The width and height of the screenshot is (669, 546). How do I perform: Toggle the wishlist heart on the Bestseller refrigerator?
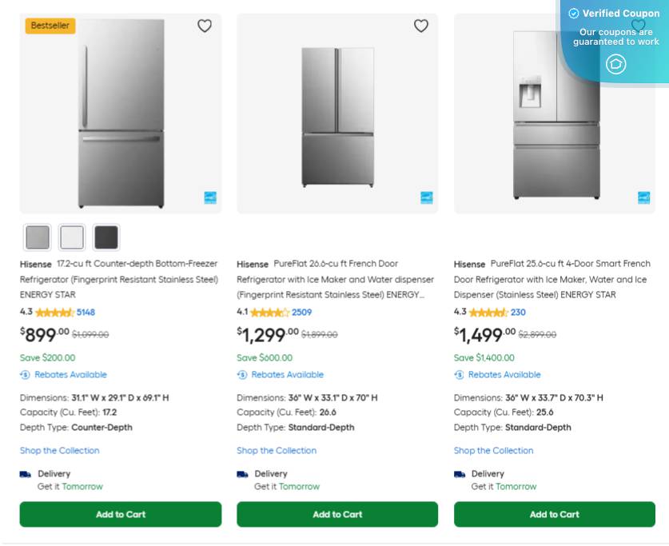point(205,26)
